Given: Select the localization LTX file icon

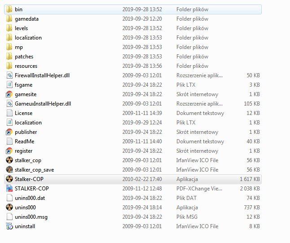Looking at the screenshot, I should tap(9, 123).
